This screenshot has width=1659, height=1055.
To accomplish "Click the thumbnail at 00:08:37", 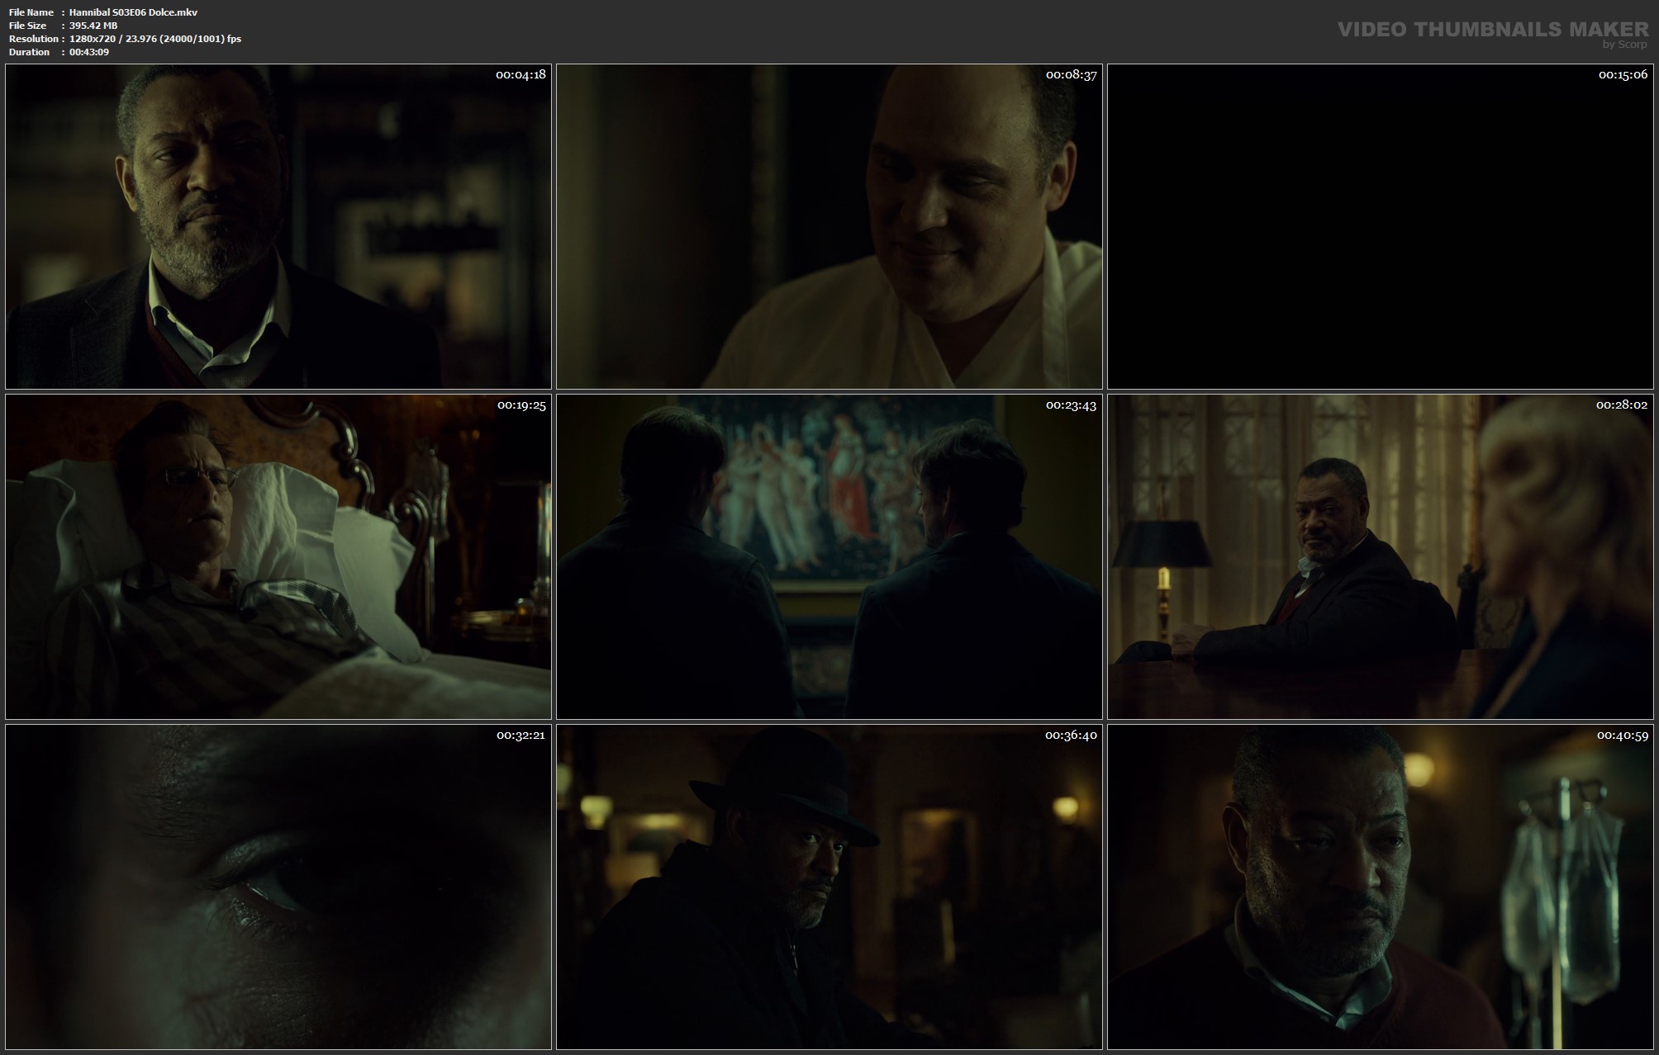I will (x=829, y=226).
